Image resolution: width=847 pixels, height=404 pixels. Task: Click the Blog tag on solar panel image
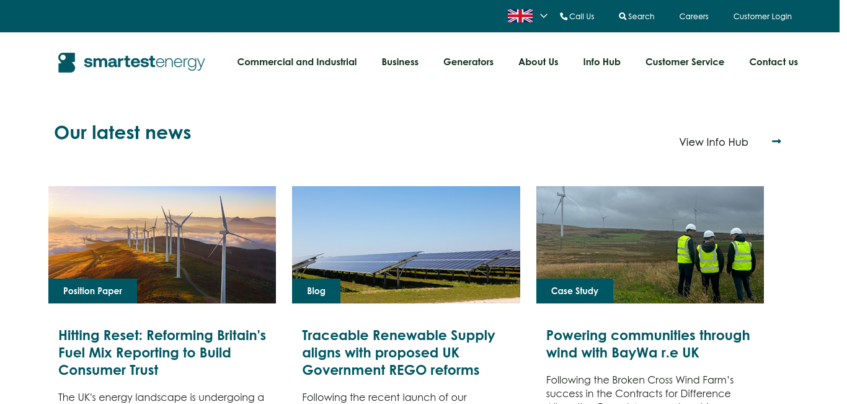[x=316, y=291]
